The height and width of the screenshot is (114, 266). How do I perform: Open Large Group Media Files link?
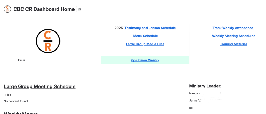145,44
